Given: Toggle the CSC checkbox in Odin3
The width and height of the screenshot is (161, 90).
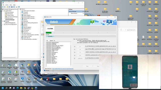Looking at the screenshot, I should point(75,55).
